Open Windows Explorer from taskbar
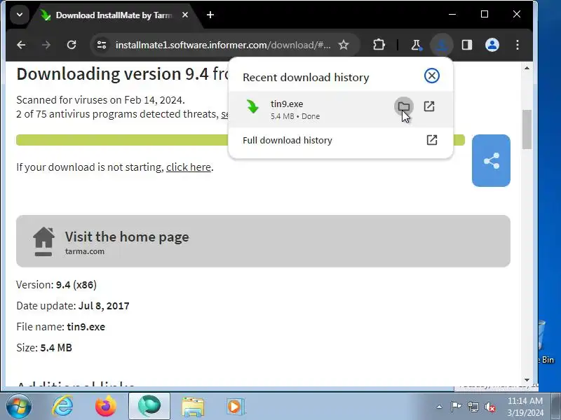561x420 pixels. click(x=193, y=407)
